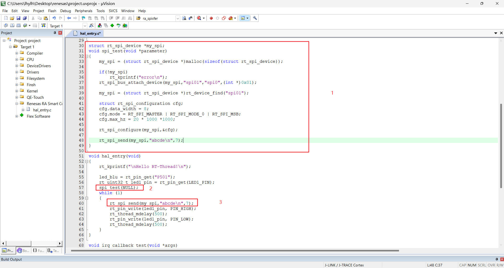This screenshot has width=504, height=268.
Task: Toggle insert/remove breakpoint red dot
Action: tap(211, 18)
